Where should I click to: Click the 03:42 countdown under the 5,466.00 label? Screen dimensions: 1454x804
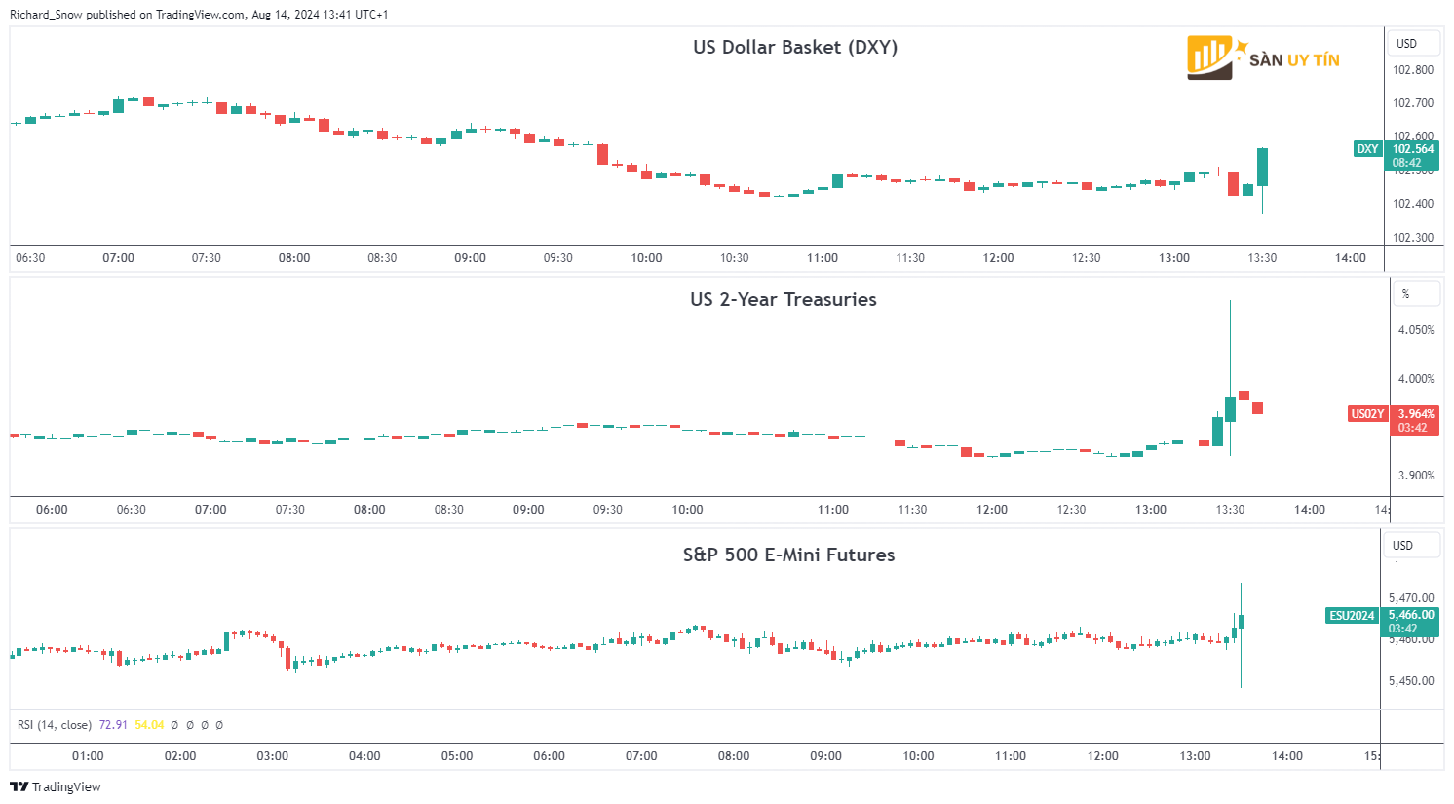point(1403,629)
